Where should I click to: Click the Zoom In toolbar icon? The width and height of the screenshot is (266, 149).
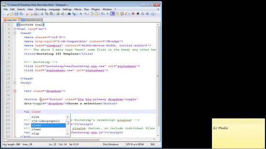pos(81,14)
